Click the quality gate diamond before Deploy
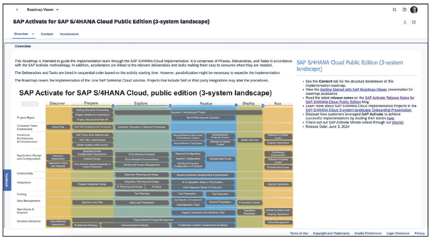The width and height of the screenshot is (432, 240). (236, 105)
